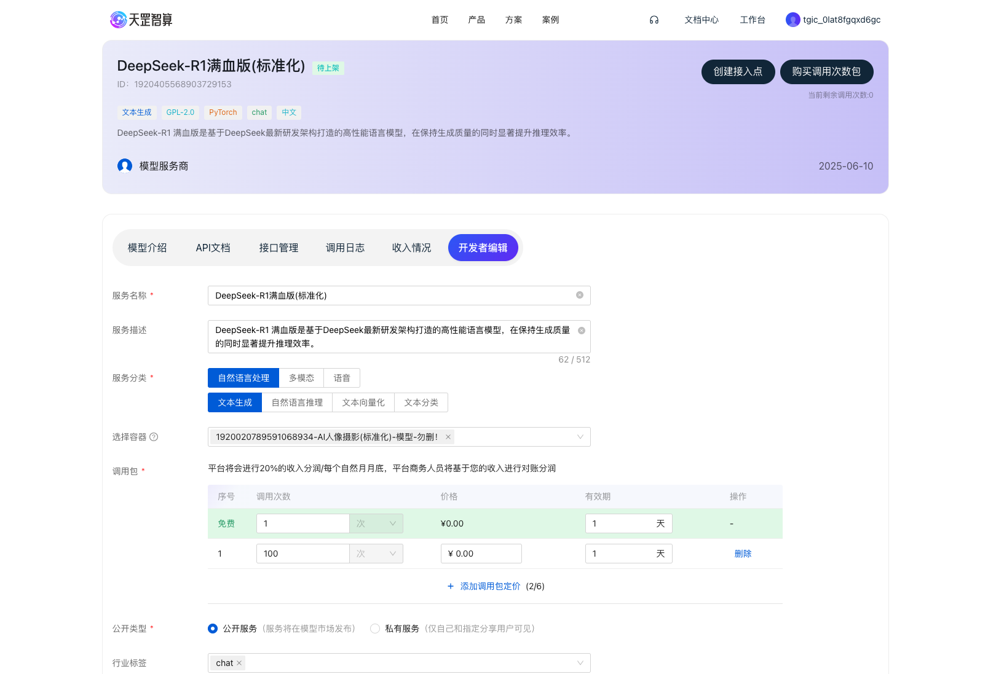Choose 语音 category
Image resolution: width=988 pixels, height=674 pixels.
342,378
